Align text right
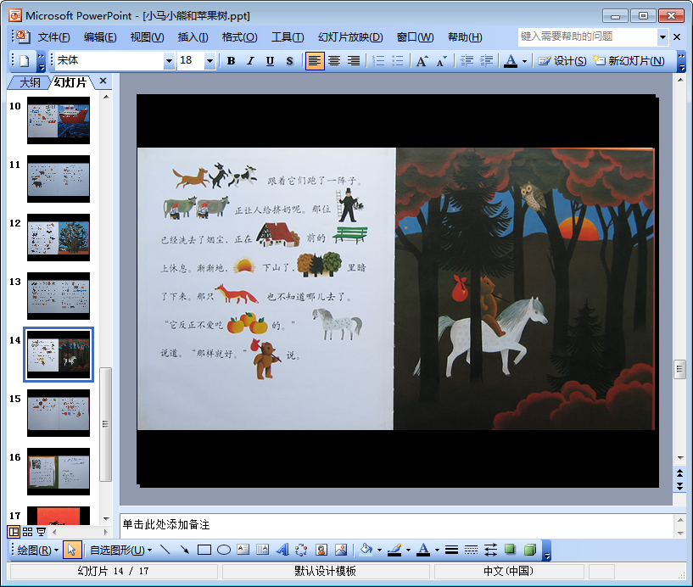This screenshot has width=693, height=587. click(x=354, y=61)
